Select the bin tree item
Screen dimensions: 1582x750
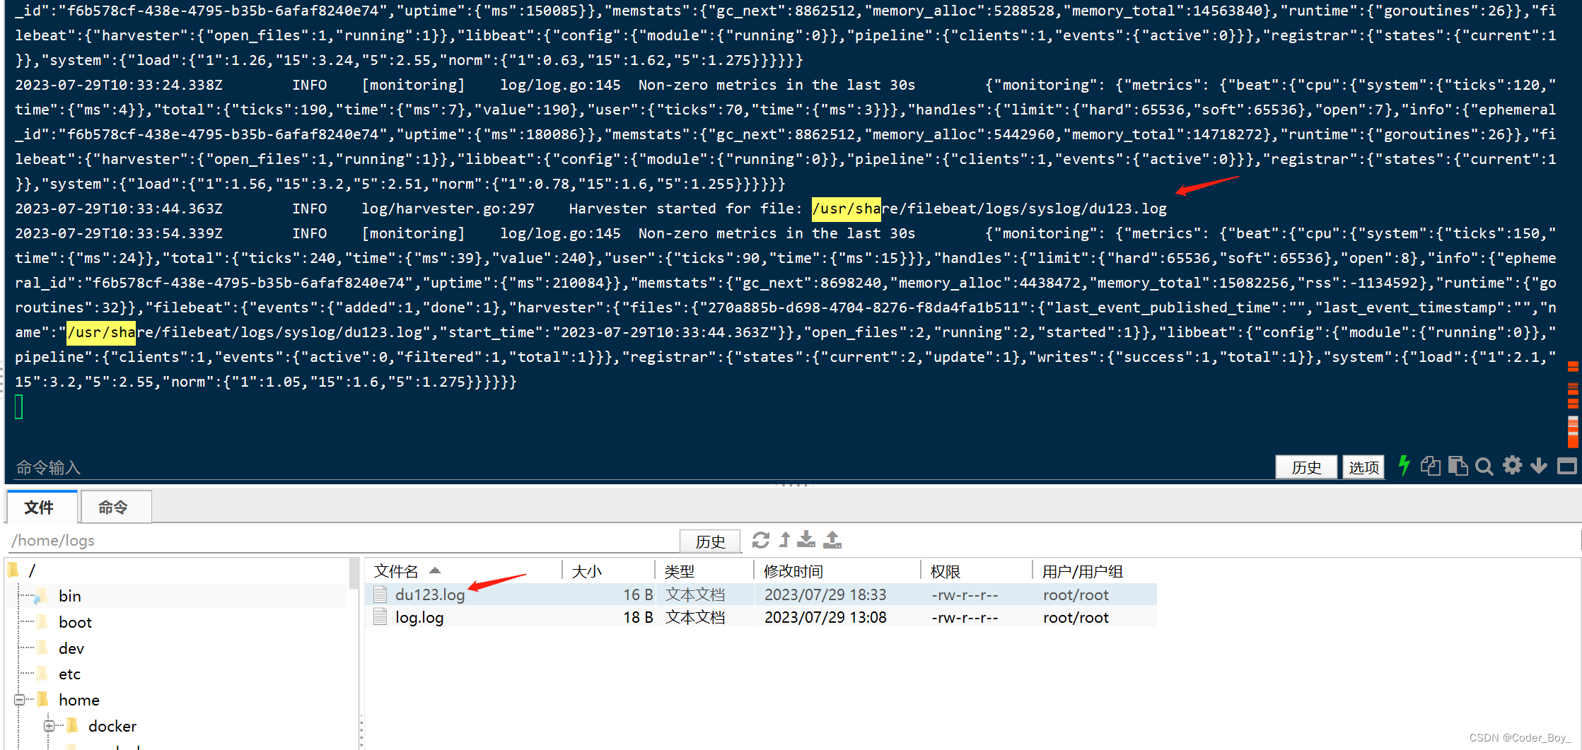(69, 596)
